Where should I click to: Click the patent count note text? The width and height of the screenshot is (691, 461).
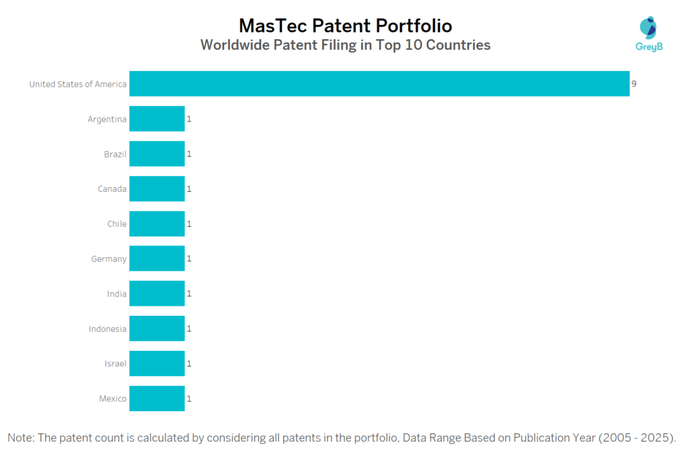pyautogui.click(x=341, y=438)
